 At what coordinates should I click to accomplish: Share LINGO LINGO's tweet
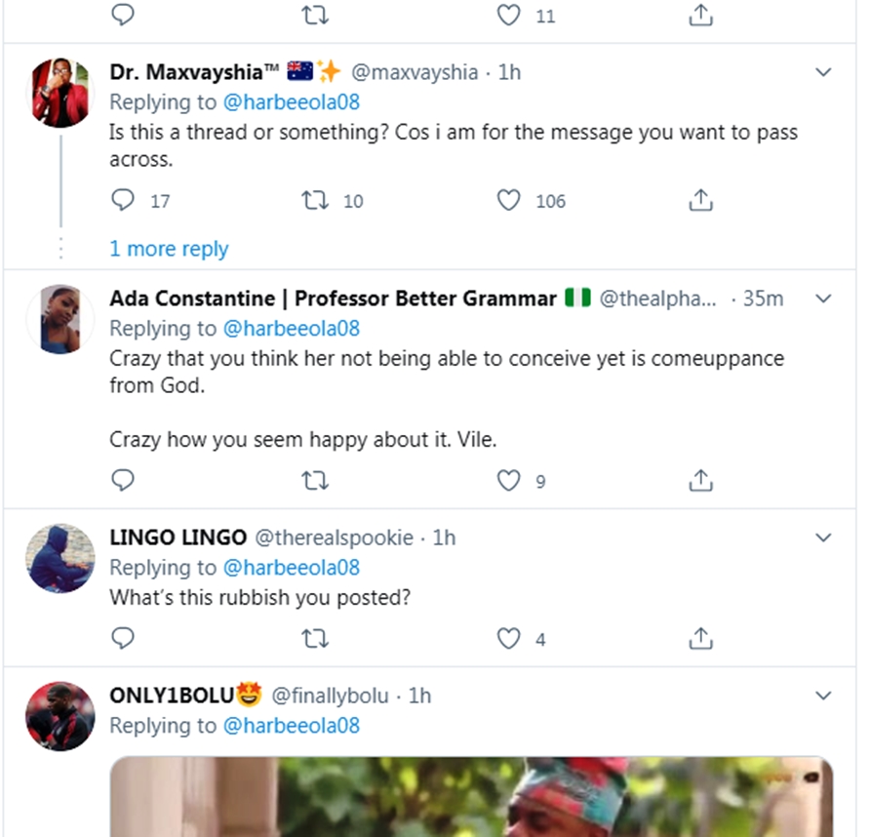click(701, 639)
